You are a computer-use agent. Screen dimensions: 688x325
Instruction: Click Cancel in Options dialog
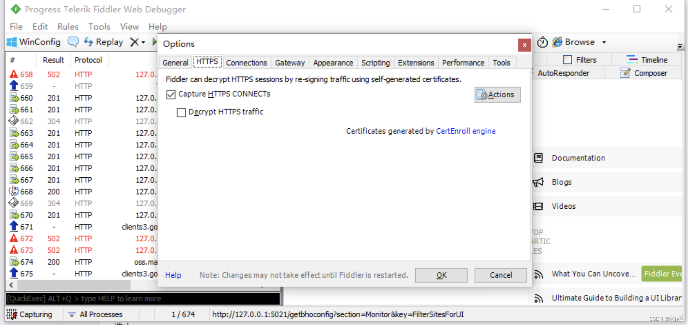501,275
